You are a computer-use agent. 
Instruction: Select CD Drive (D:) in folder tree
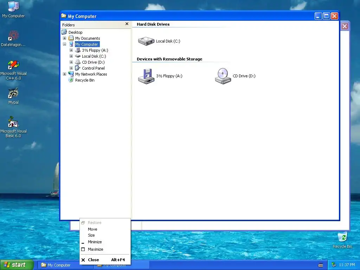pos(93,62)
